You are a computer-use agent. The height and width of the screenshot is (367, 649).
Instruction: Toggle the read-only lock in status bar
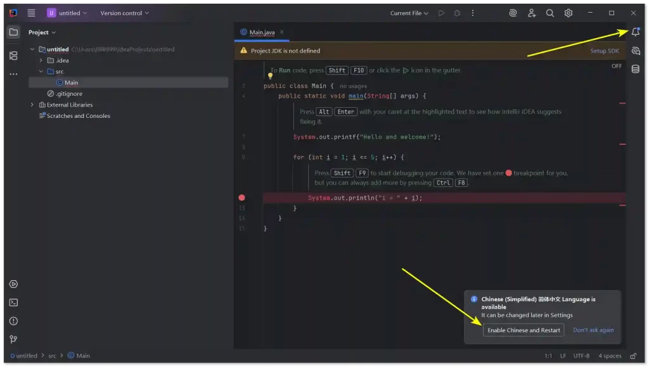(633, 356)
